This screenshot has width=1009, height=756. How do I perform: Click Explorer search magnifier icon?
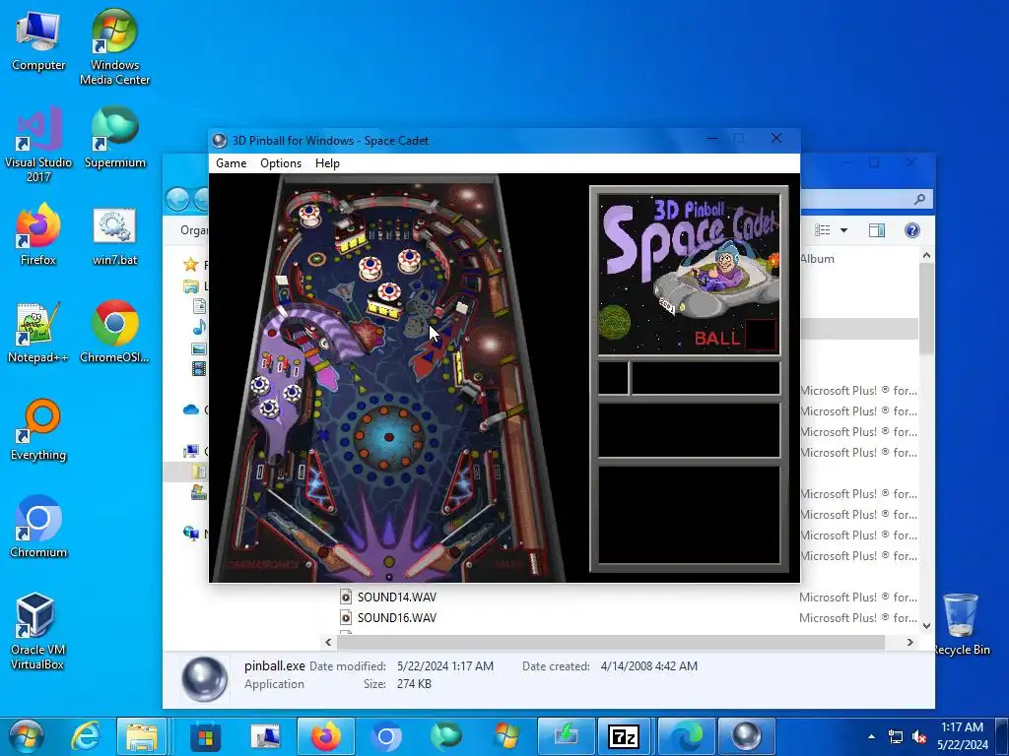(x=920, y=199)
